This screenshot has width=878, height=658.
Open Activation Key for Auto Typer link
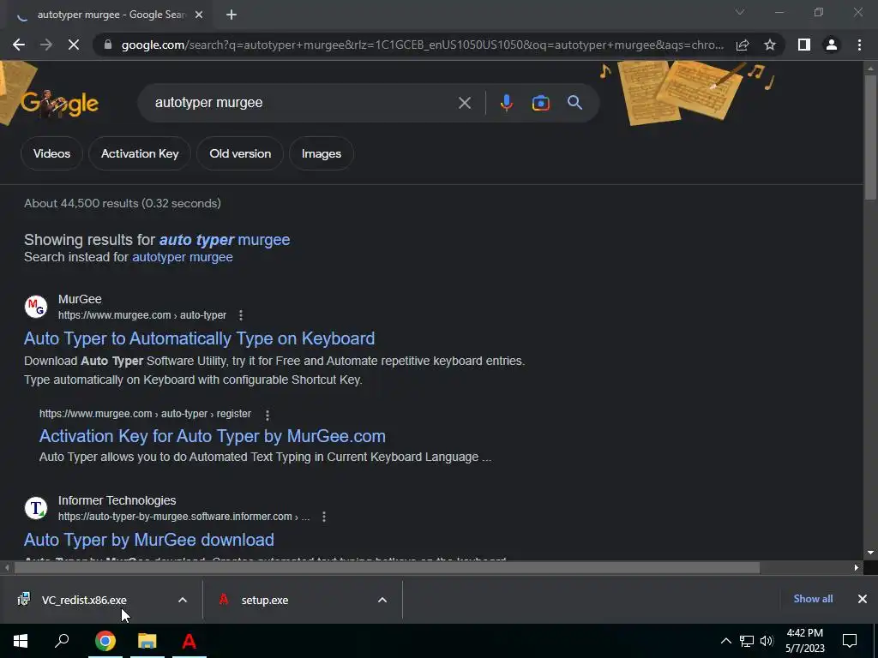pos(213,436)
